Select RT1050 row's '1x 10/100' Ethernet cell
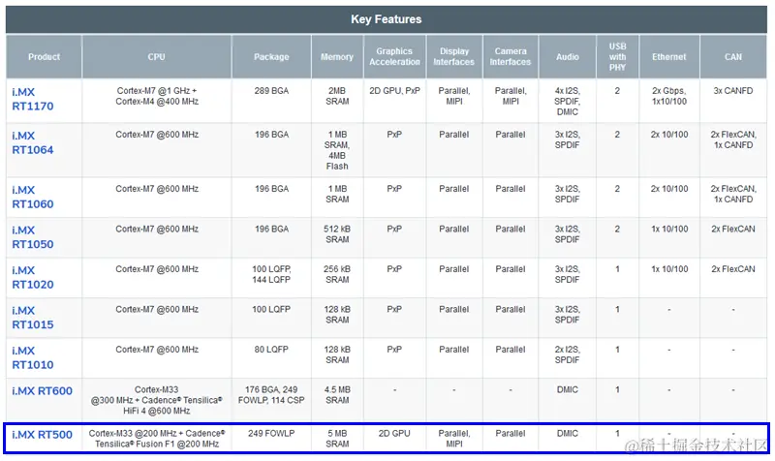The image size is (775, 461). (x=669, y=237)
